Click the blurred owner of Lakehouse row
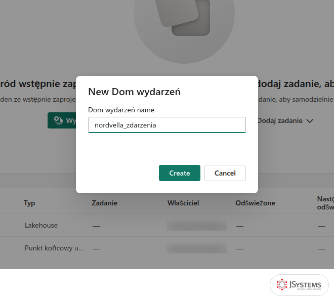 197,225
